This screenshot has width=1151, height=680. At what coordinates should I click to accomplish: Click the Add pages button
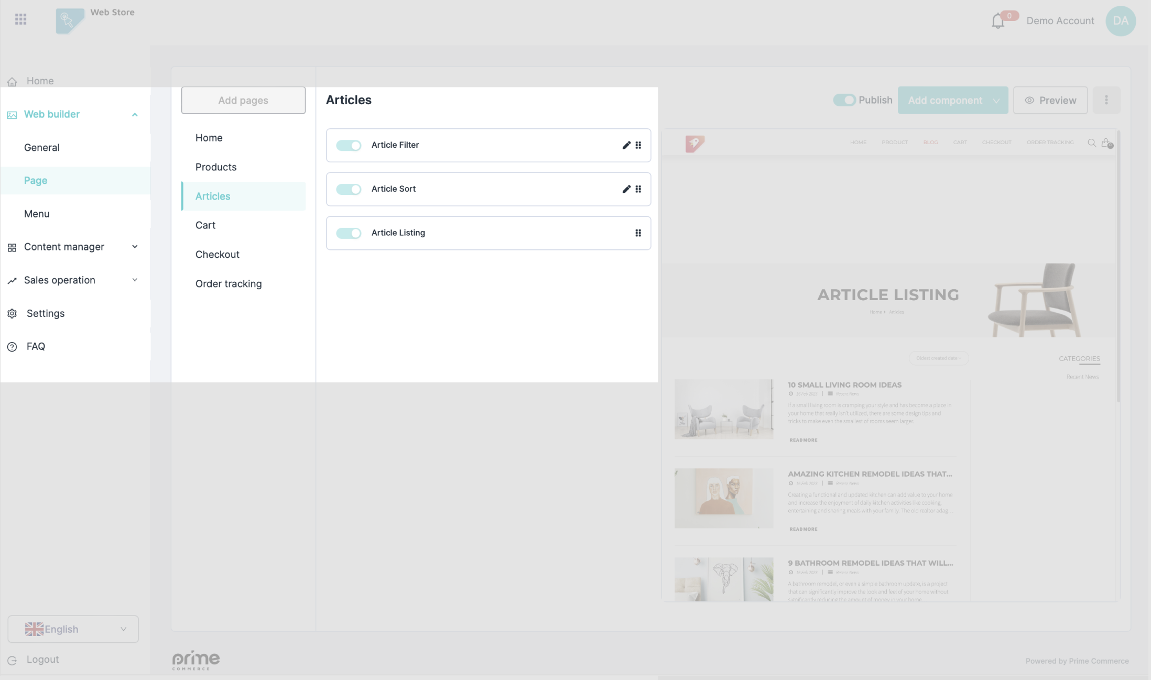coord(243,100)
